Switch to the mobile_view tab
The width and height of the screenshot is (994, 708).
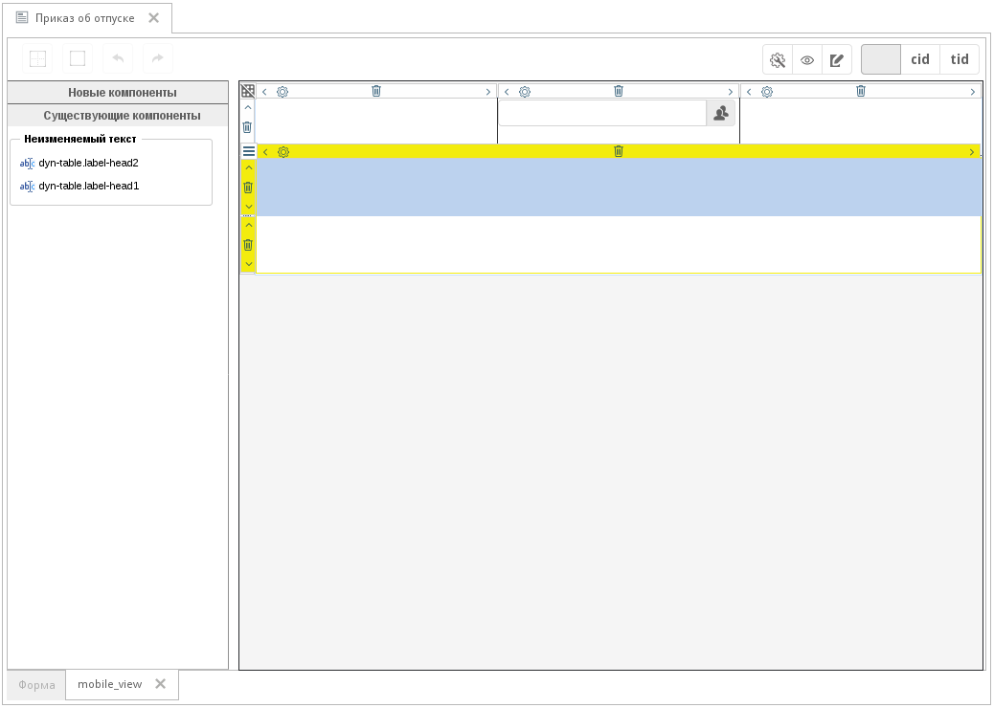pos(110,684)
